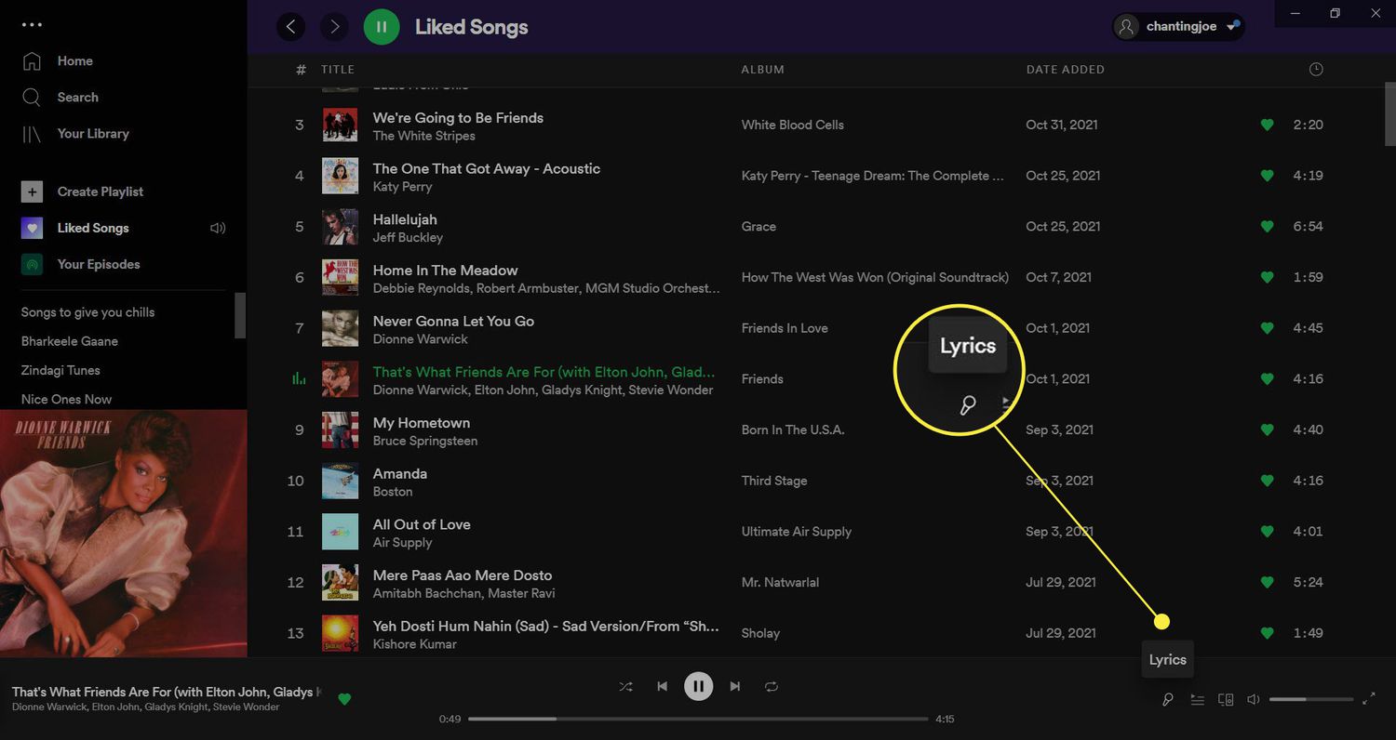Viewport: 1396px width, 740px height.
Task: Unlike Amanda heart icon
Action: click(1267, 481)
